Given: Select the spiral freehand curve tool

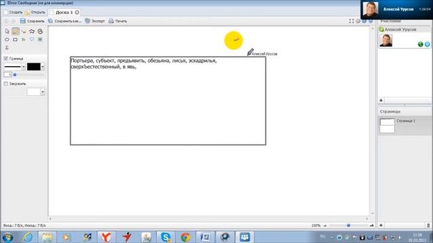Looking at the screenshot, I should pyautogui.click(x=41, y=32).
